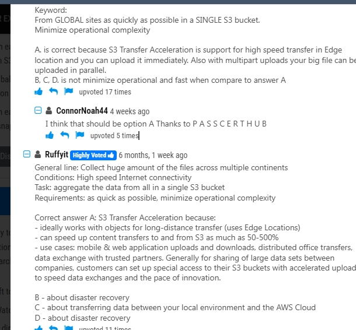The height and width of the screenshot is (330, 356).
Task: Click the '6 months, 1 week ago' timestamp
Action: click(x=153, y=155)
